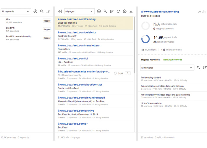
Task: Click pages list vertical scrollbar
Action: [134, 45]
